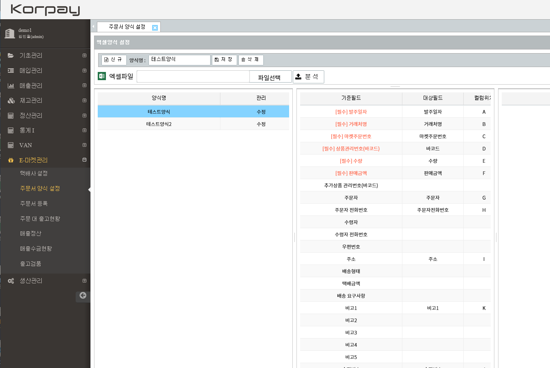
Task: Click the 택배금액 row
Action: pos(395,283)
